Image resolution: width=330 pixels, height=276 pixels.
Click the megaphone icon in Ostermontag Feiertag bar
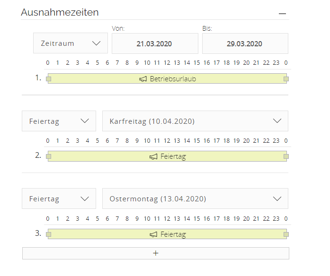click(x=153, y=234)
